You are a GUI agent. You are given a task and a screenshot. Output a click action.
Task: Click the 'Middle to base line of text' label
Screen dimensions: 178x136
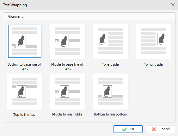(x=67, y=66)
